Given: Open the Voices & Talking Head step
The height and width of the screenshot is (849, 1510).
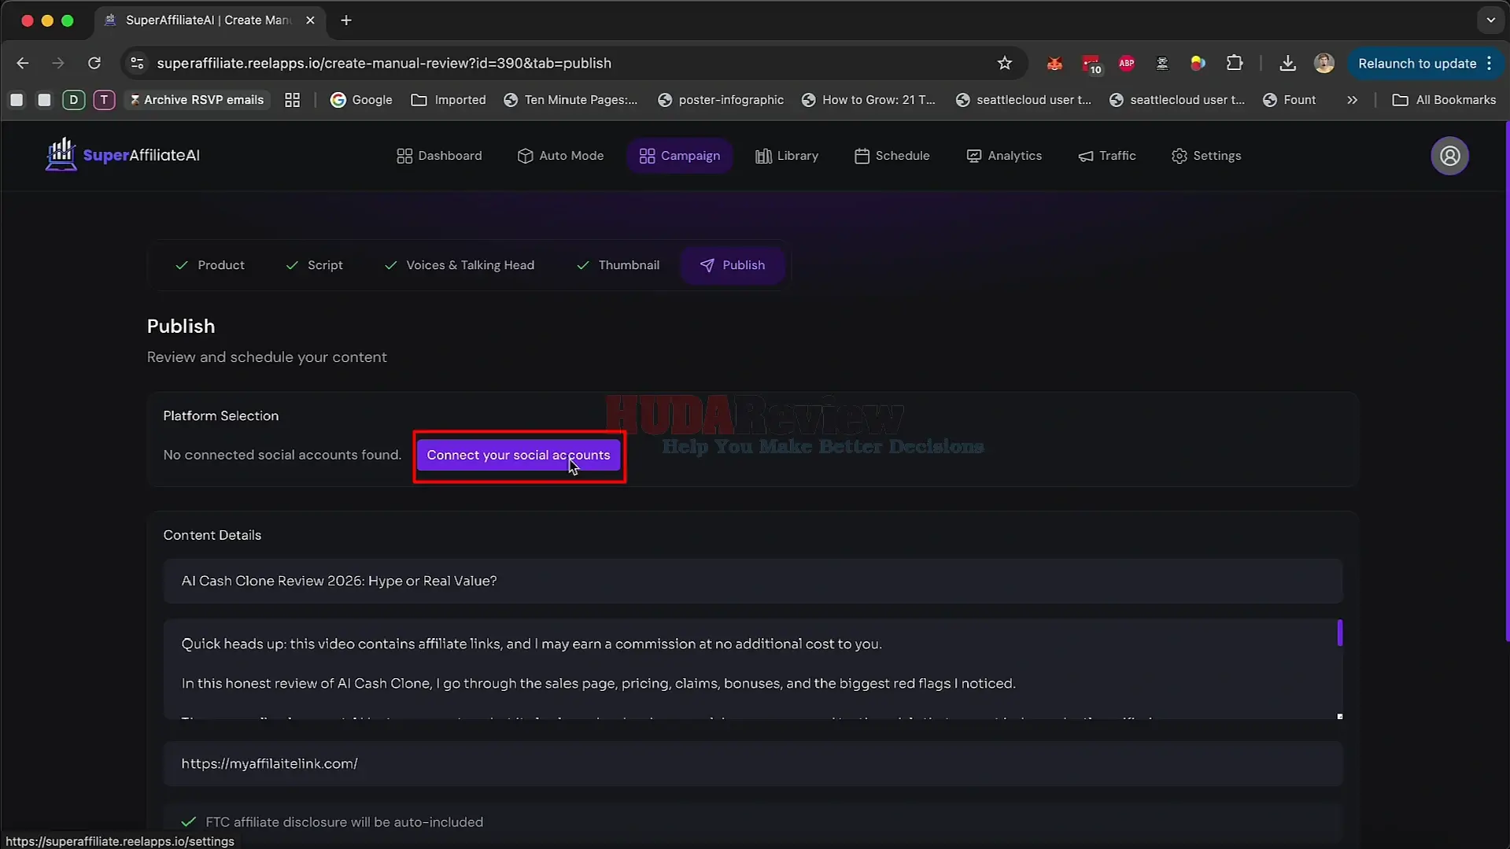Looking at the screenshot, I should coord(459,265).
